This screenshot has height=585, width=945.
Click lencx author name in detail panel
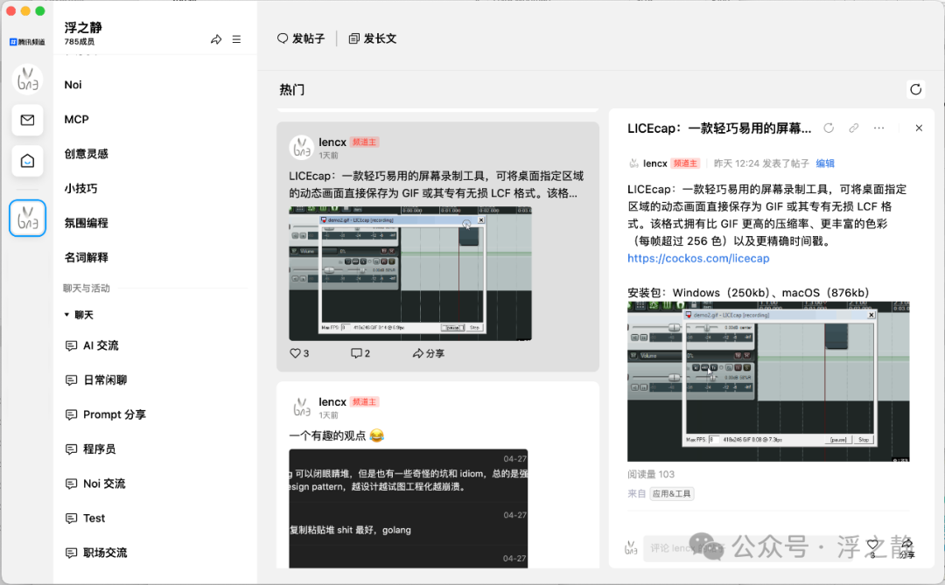coord(654,164)
